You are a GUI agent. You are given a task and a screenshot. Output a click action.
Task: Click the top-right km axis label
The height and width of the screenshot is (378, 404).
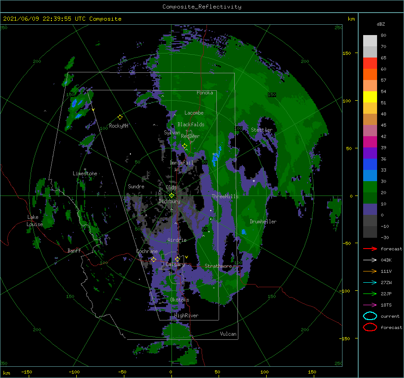351,19
